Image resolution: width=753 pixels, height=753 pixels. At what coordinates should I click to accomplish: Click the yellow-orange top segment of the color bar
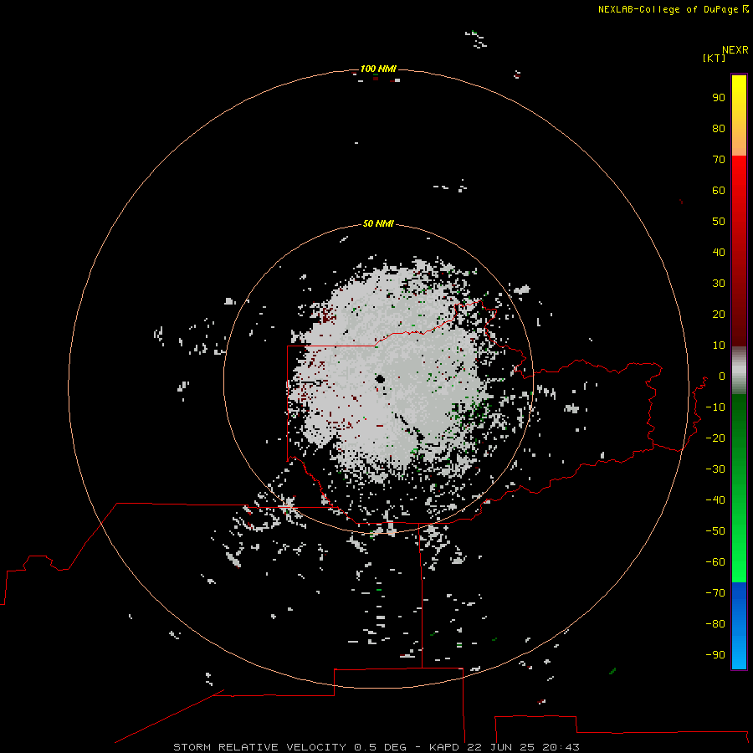739,115
